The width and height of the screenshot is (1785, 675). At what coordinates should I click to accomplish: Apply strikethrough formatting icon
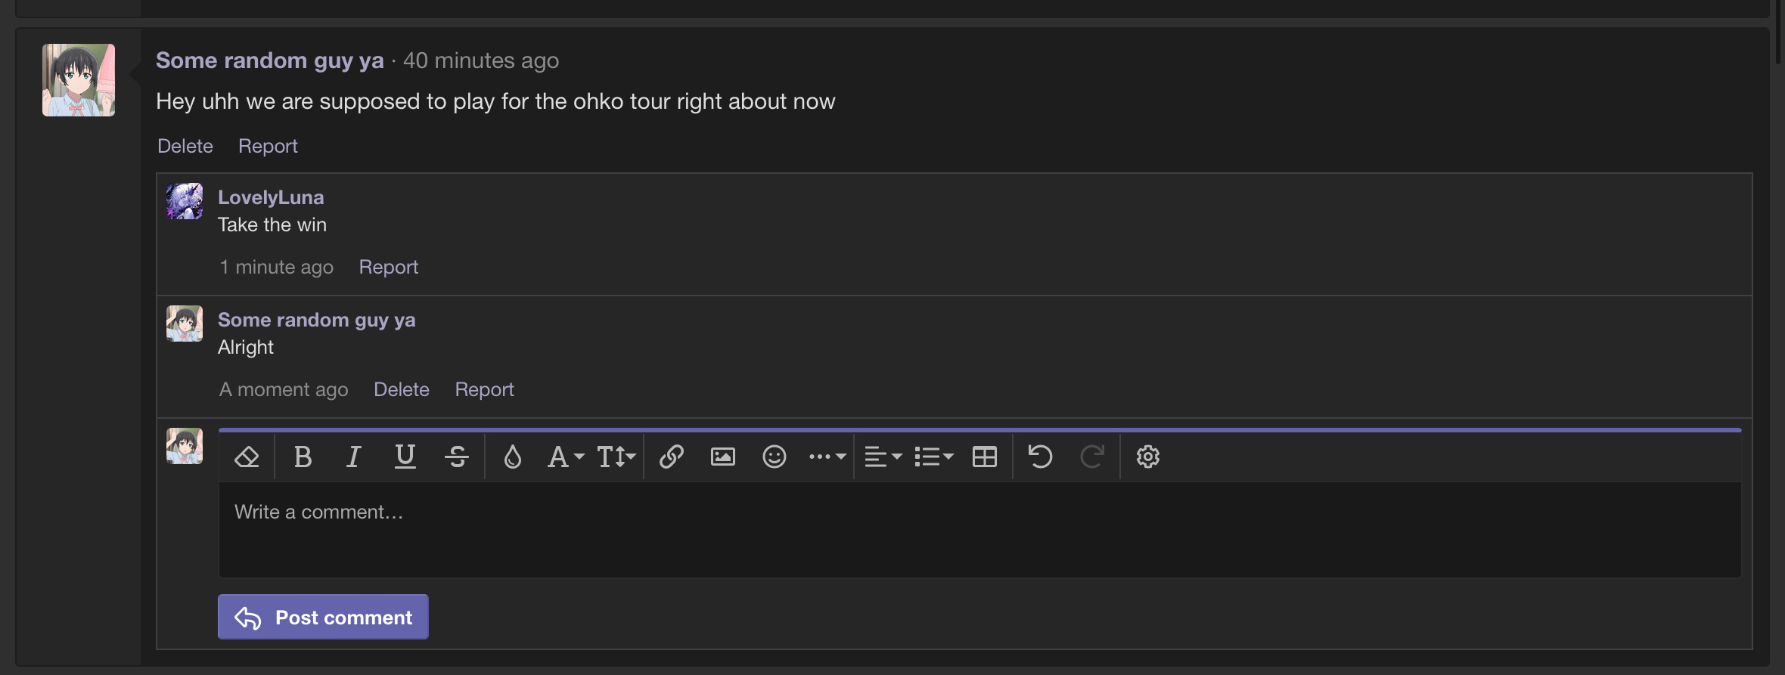click(457, 457)
